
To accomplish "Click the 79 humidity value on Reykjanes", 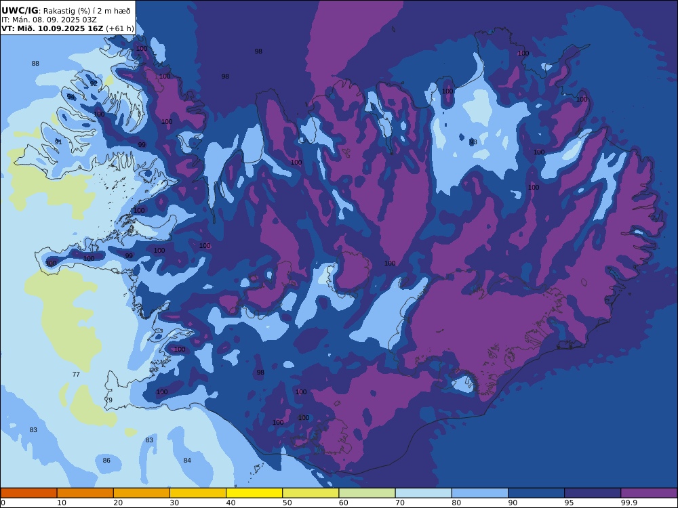I will (x=108, y=400).
